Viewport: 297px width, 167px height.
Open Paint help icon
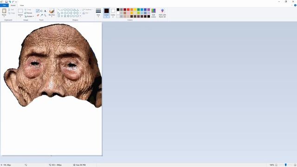[295, 5]
